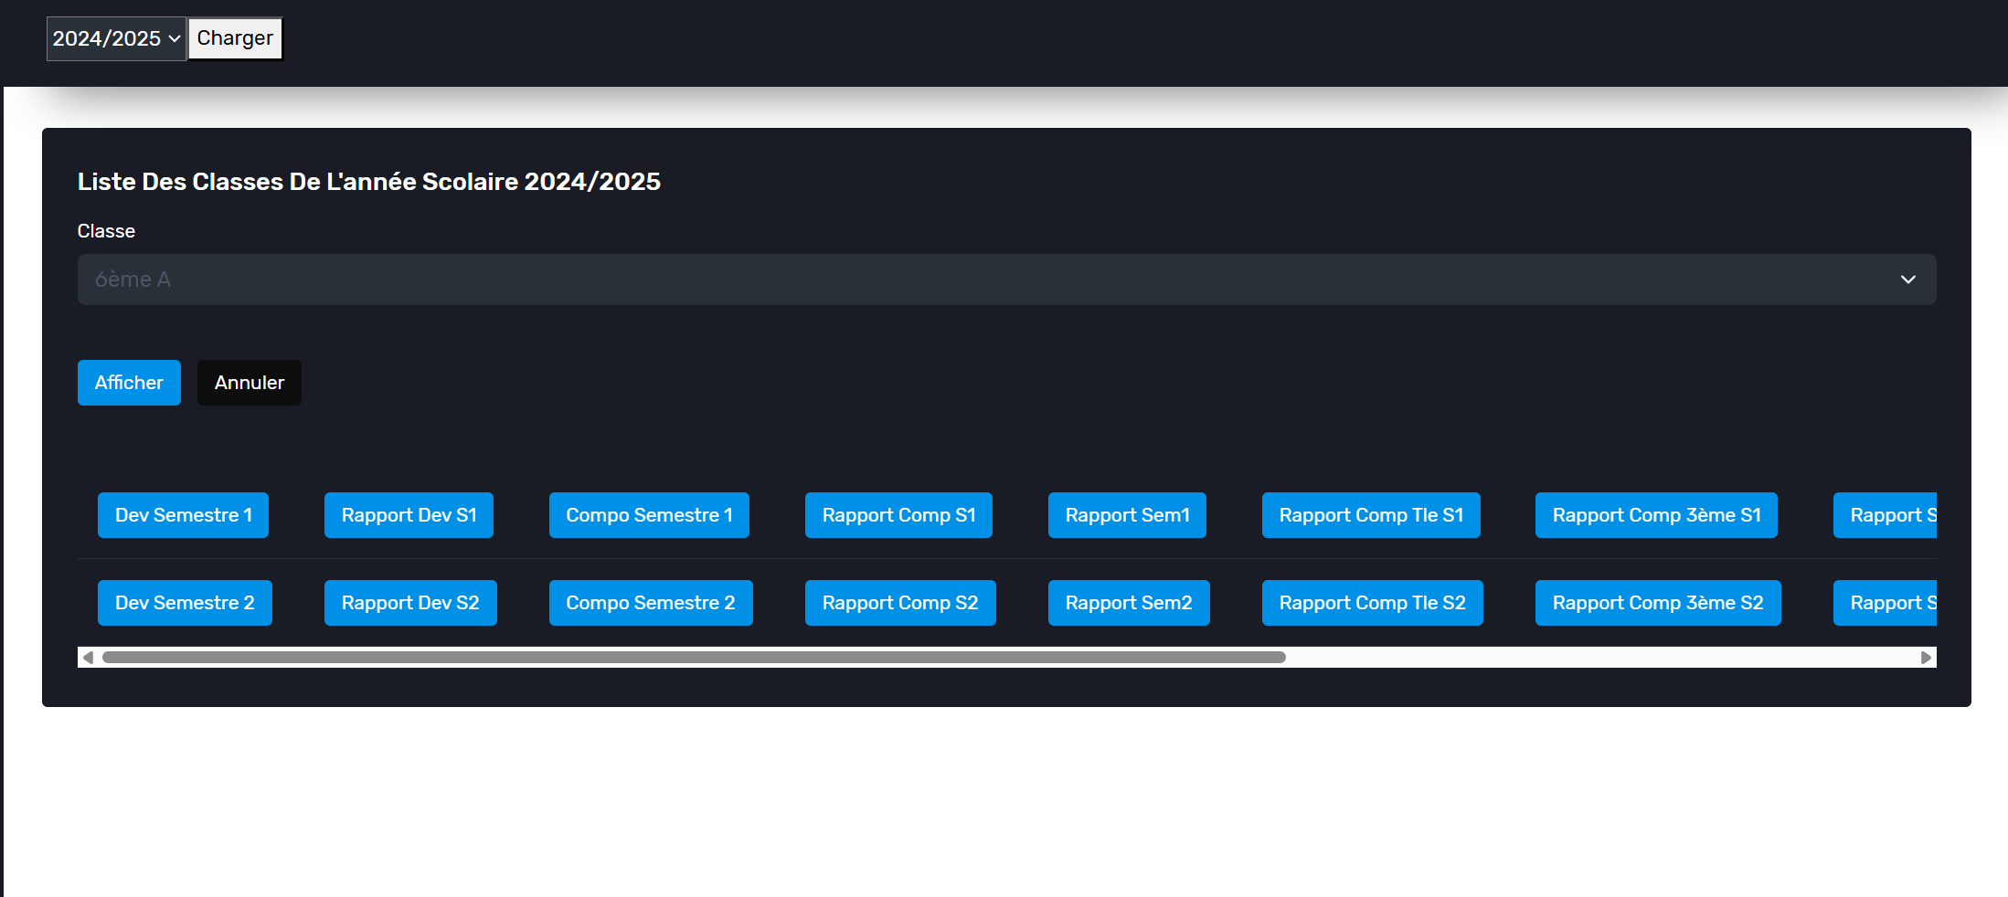Click the Charger button
Image resolution: width=2008 pixels, height=897 pixels.
235,38
